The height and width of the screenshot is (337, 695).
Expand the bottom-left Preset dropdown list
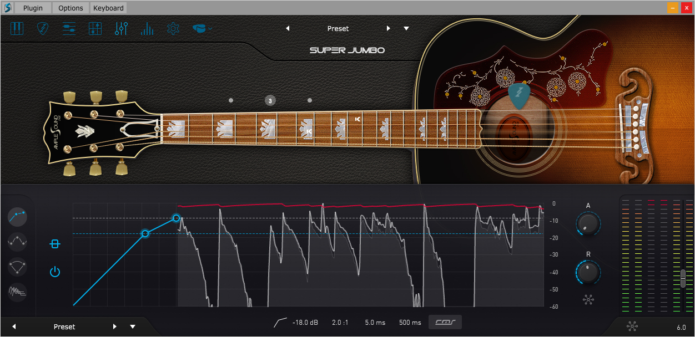(x=133, y=326)
